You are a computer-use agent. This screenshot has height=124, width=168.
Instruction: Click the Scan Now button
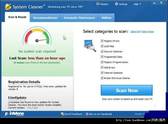coord(127,90)
